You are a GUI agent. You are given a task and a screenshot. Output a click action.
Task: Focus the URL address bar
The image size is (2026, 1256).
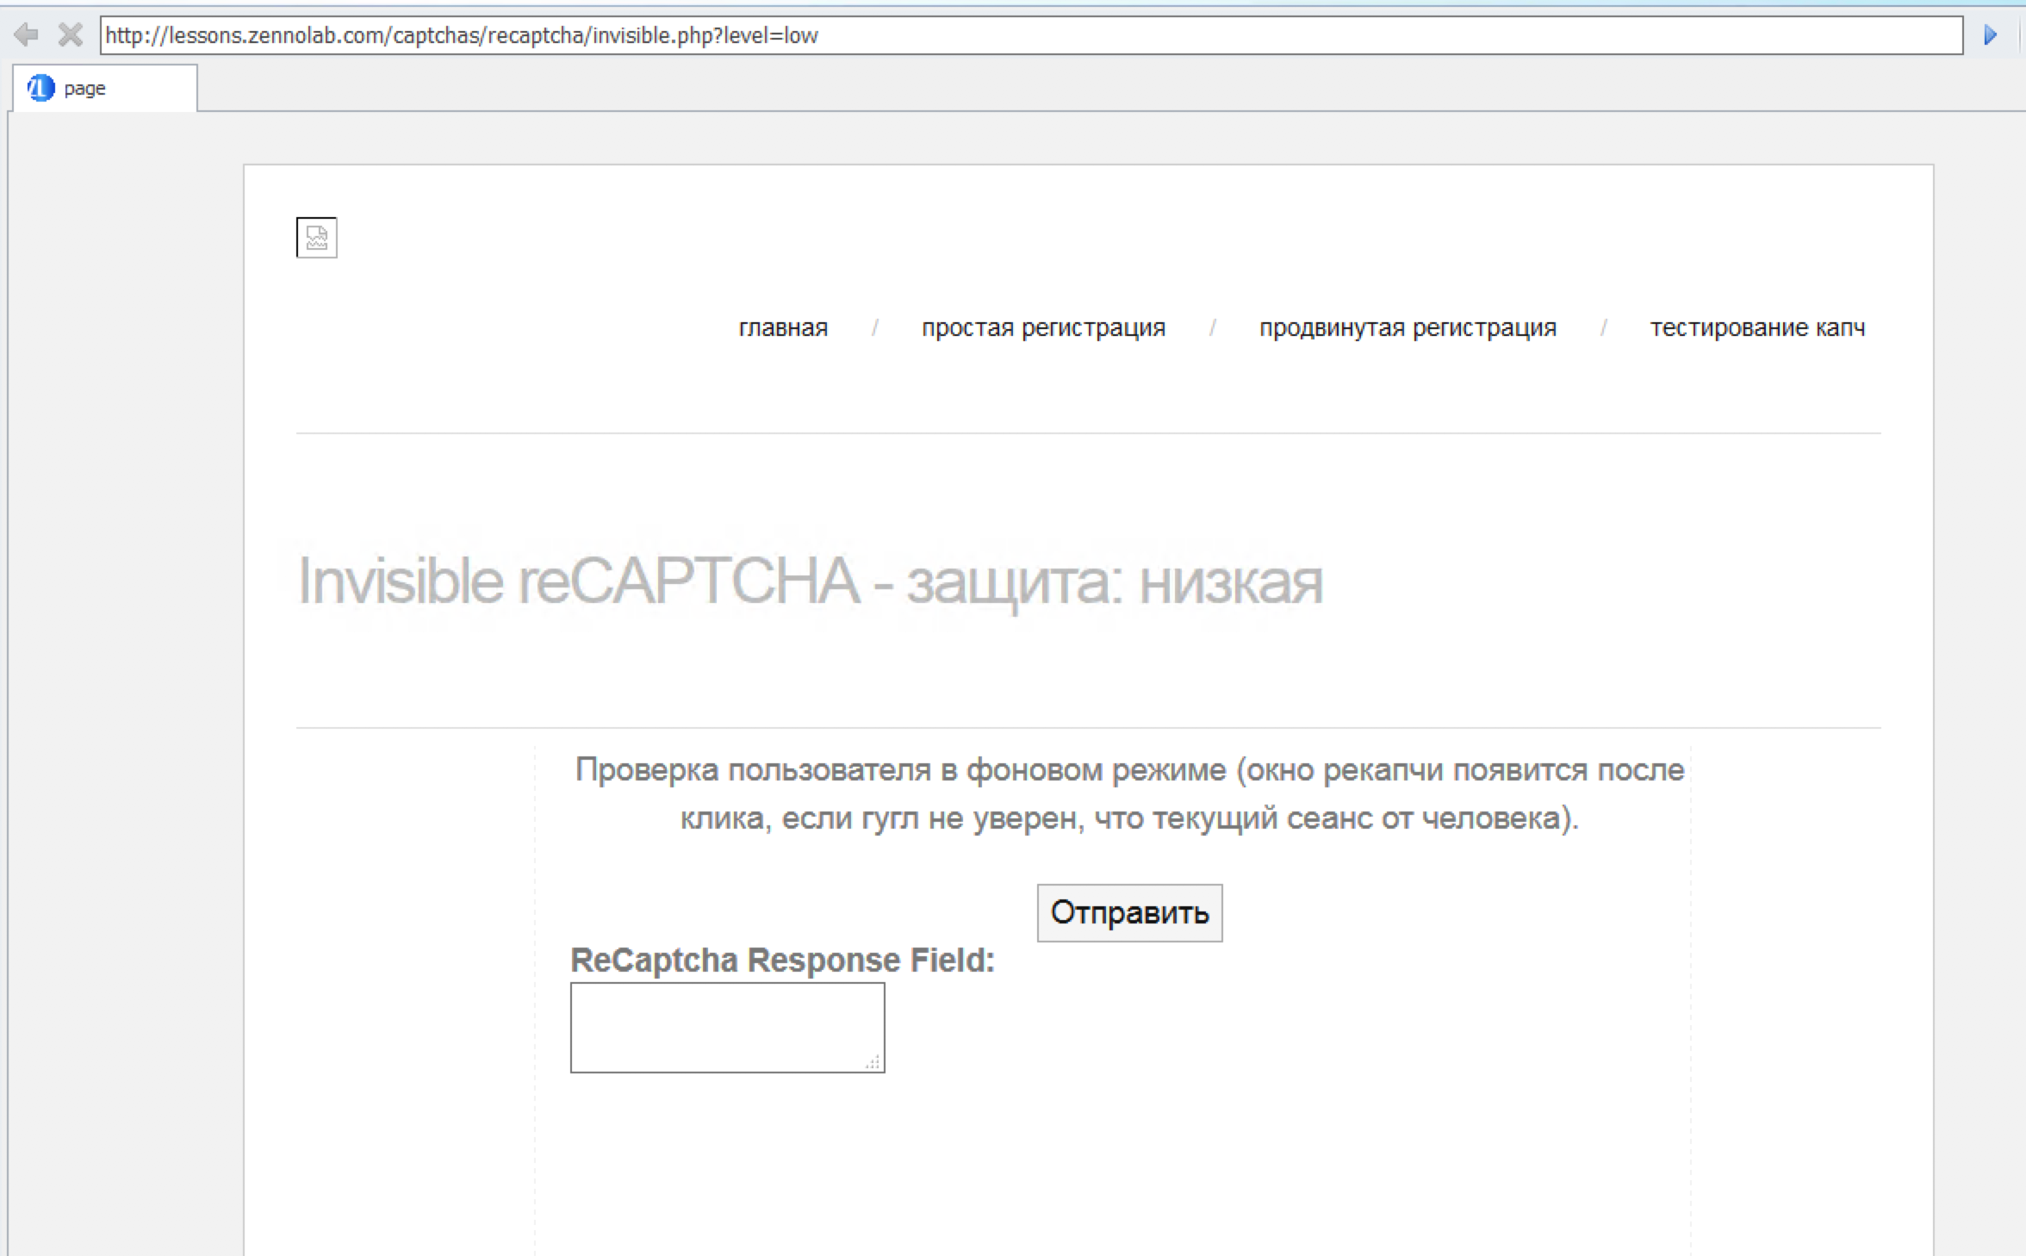point(1031,35)
